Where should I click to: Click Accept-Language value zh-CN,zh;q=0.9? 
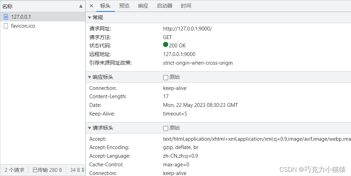pos(180,156)
